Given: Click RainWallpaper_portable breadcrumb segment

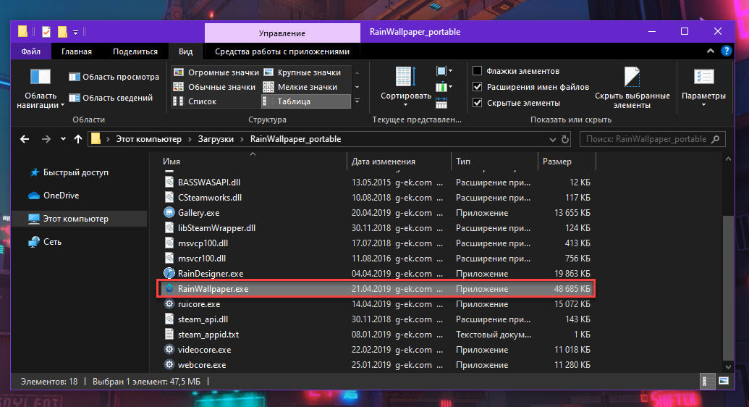Looking at the screenshot, I should [296, 139].
